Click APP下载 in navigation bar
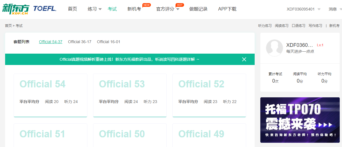The width and height of the screenshot is (342, 147). pyautogui.click(x=227, y=9)
